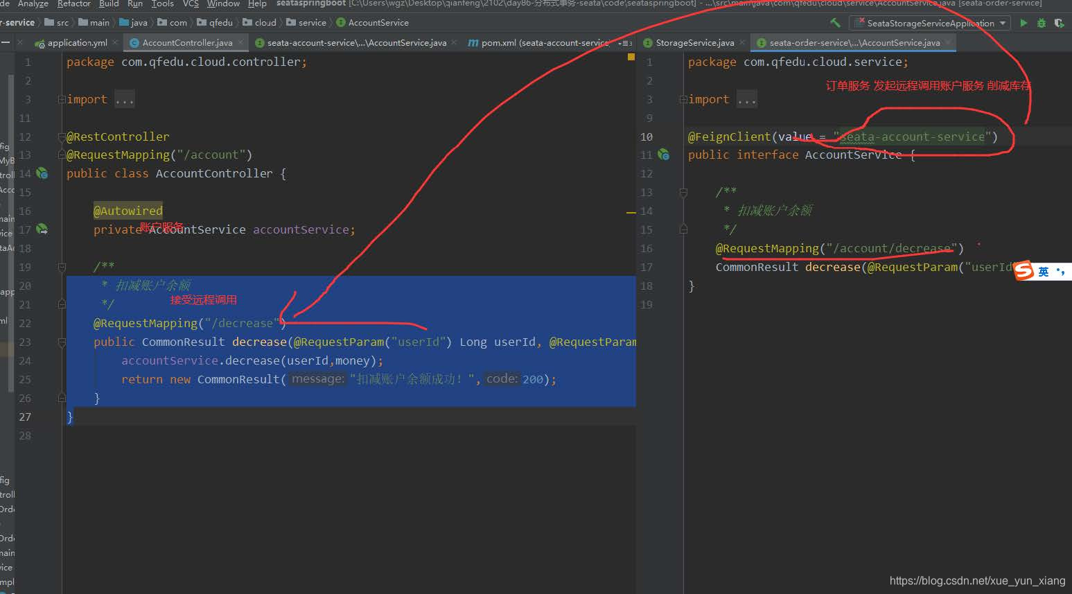The width and height of the screenshot is (1072, 594).
Task: Click the src breadcrumb folder
Action: point(57,23)
